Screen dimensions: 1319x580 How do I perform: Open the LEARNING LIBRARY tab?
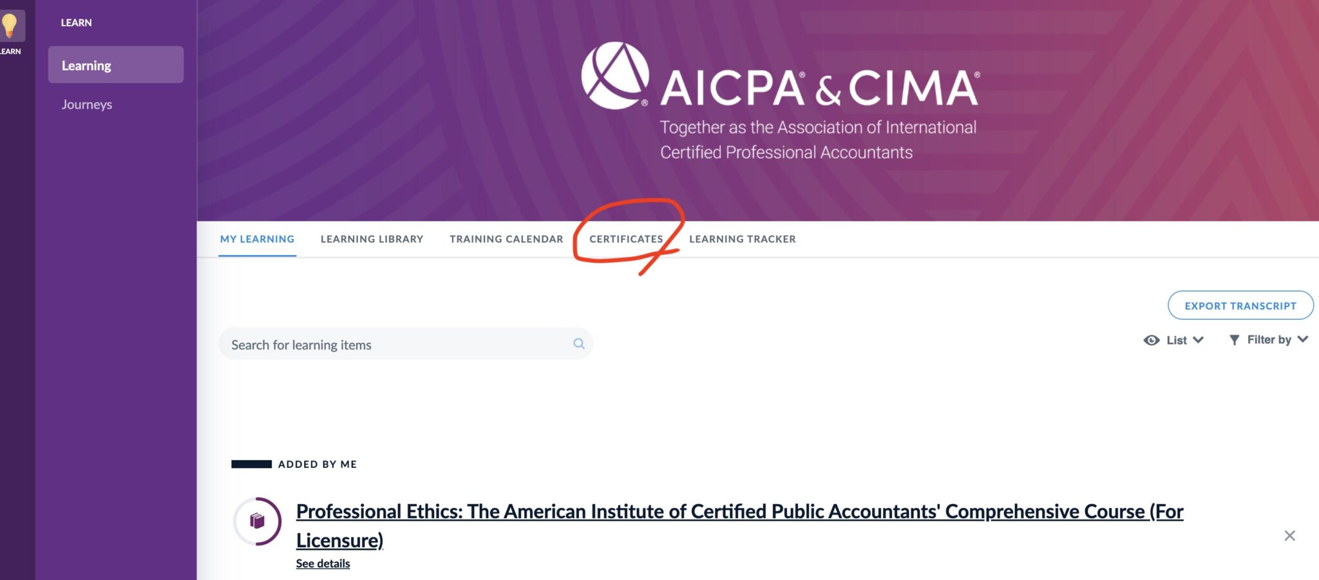point(372,239)
